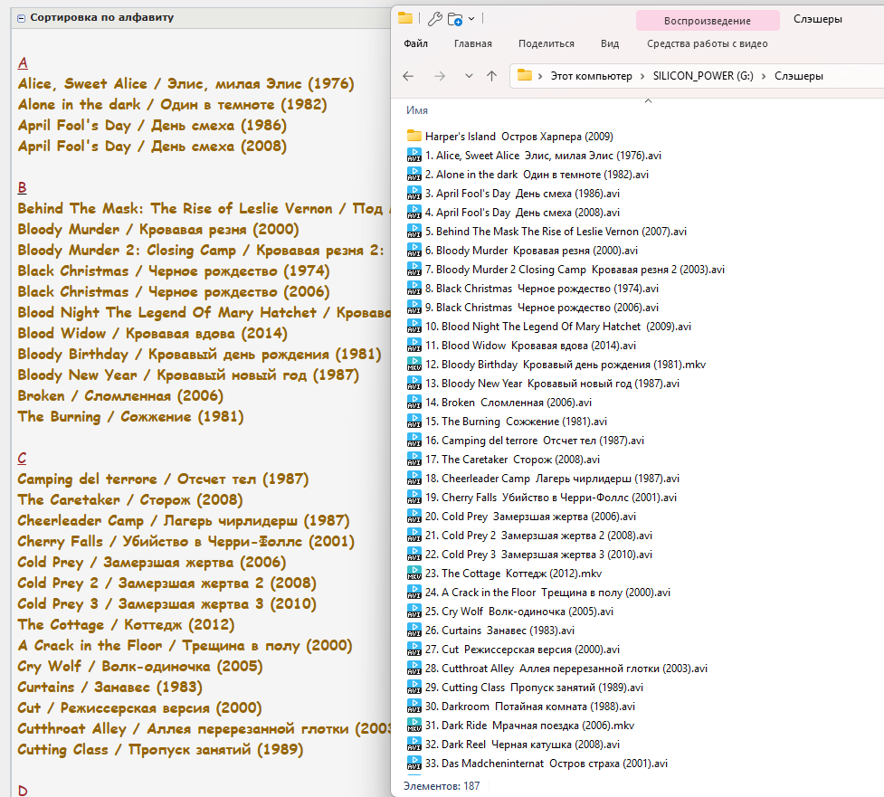Go up one folder level with the up arrow
The image size is (884, 797).
(x=491, y=76)
